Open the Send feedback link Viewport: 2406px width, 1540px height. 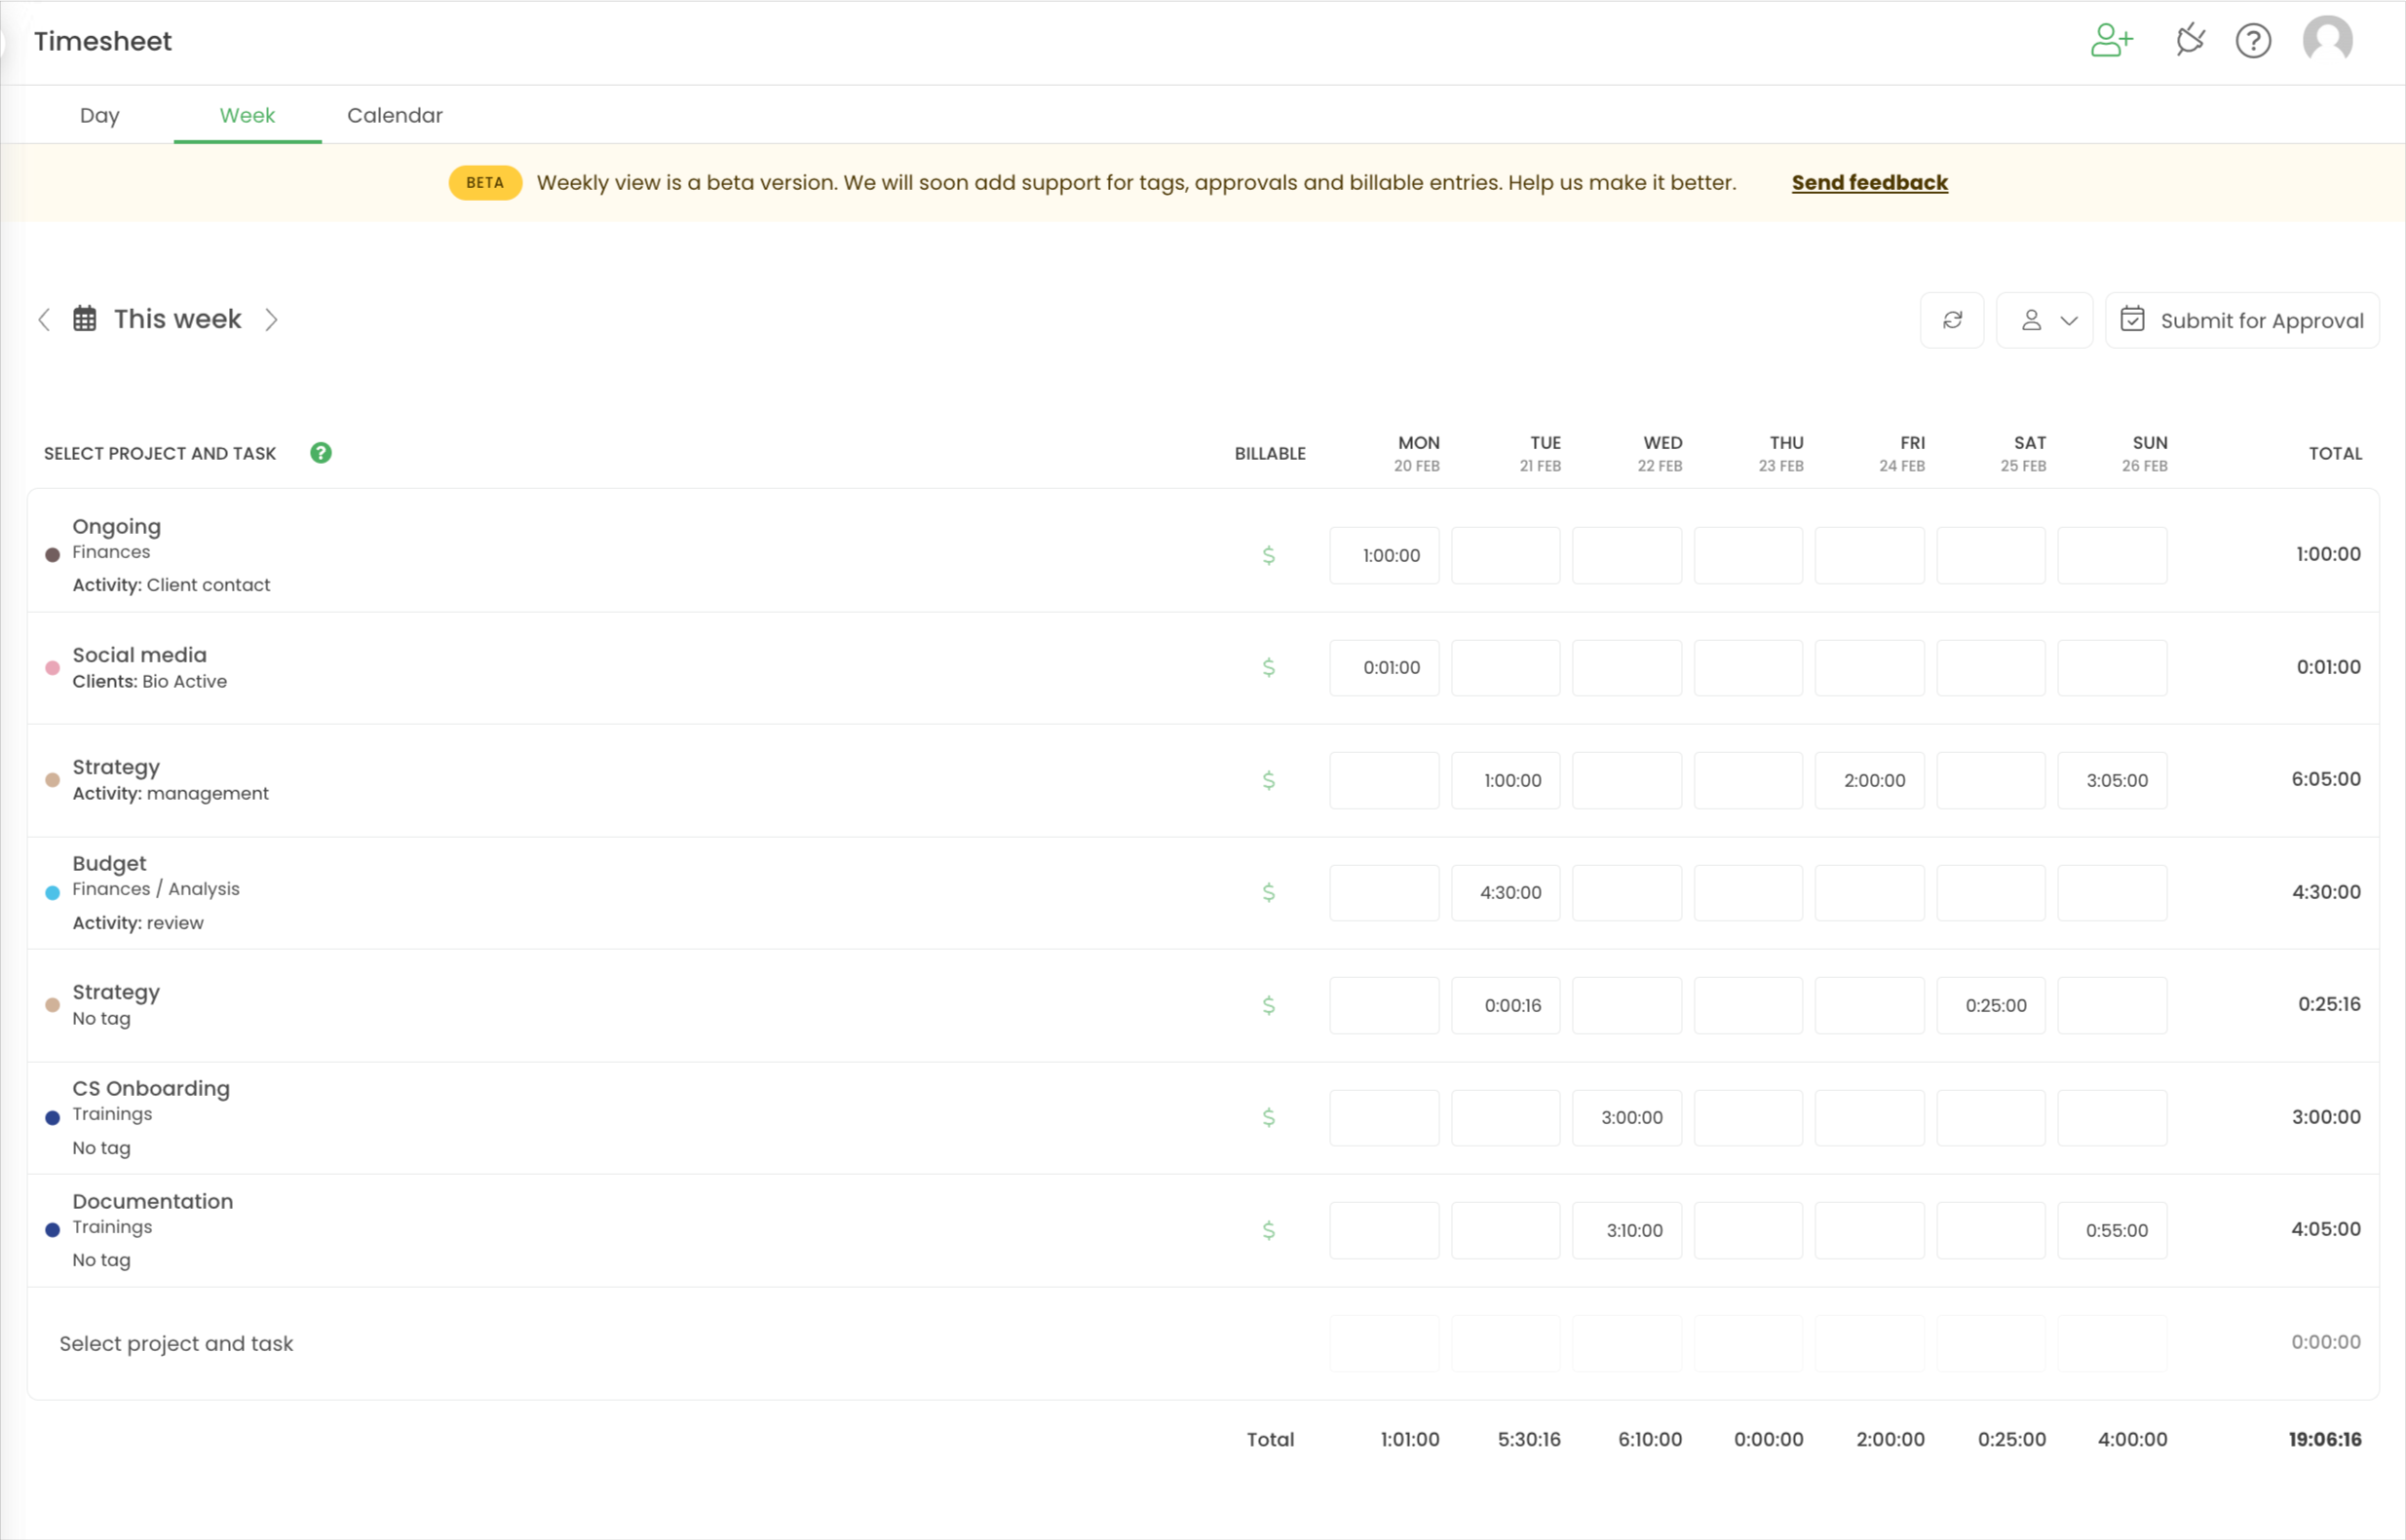[x=1869, y=183]
